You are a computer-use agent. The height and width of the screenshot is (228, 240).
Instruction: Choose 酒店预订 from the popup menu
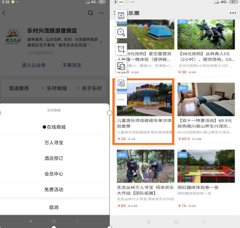click(54, 158)
